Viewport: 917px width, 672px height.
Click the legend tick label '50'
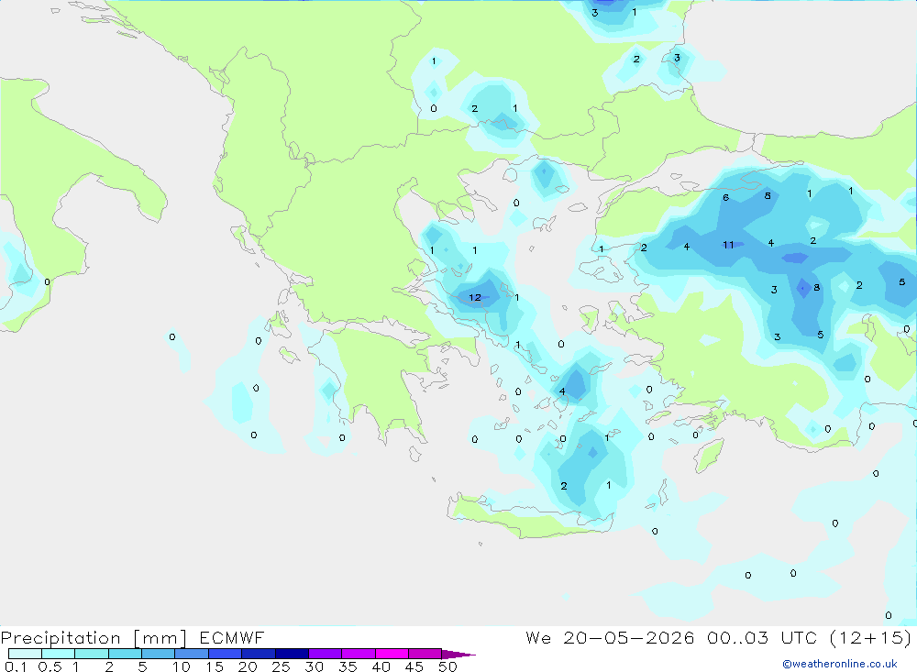click(447, 666)
